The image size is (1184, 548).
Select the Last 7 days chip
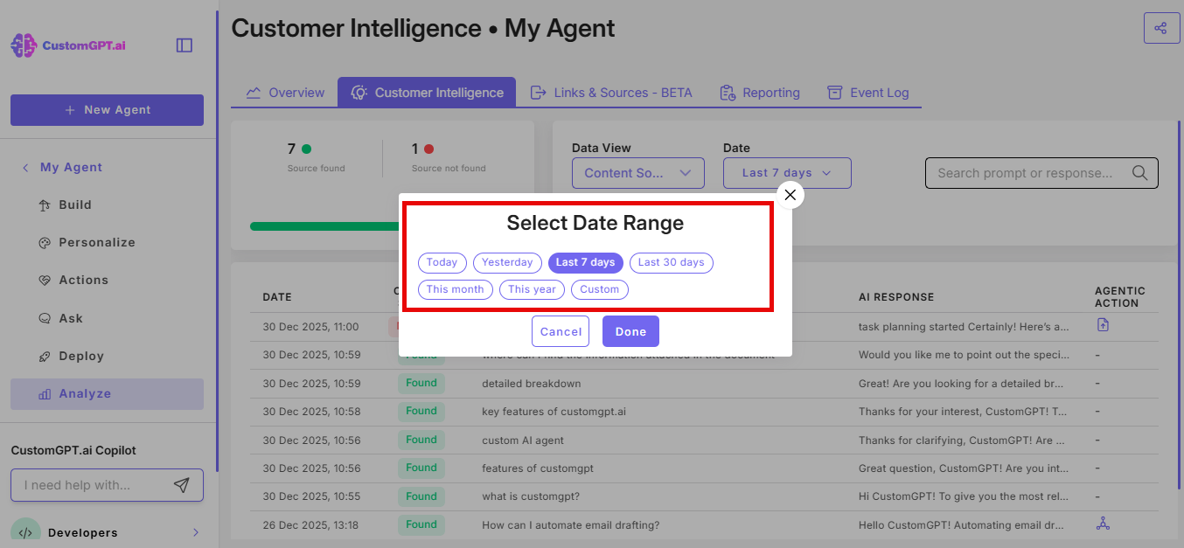pos(586,262)
